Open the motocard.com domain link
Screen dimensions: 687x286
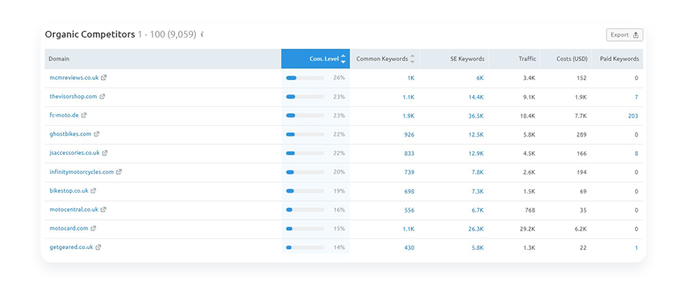point(69,228)
